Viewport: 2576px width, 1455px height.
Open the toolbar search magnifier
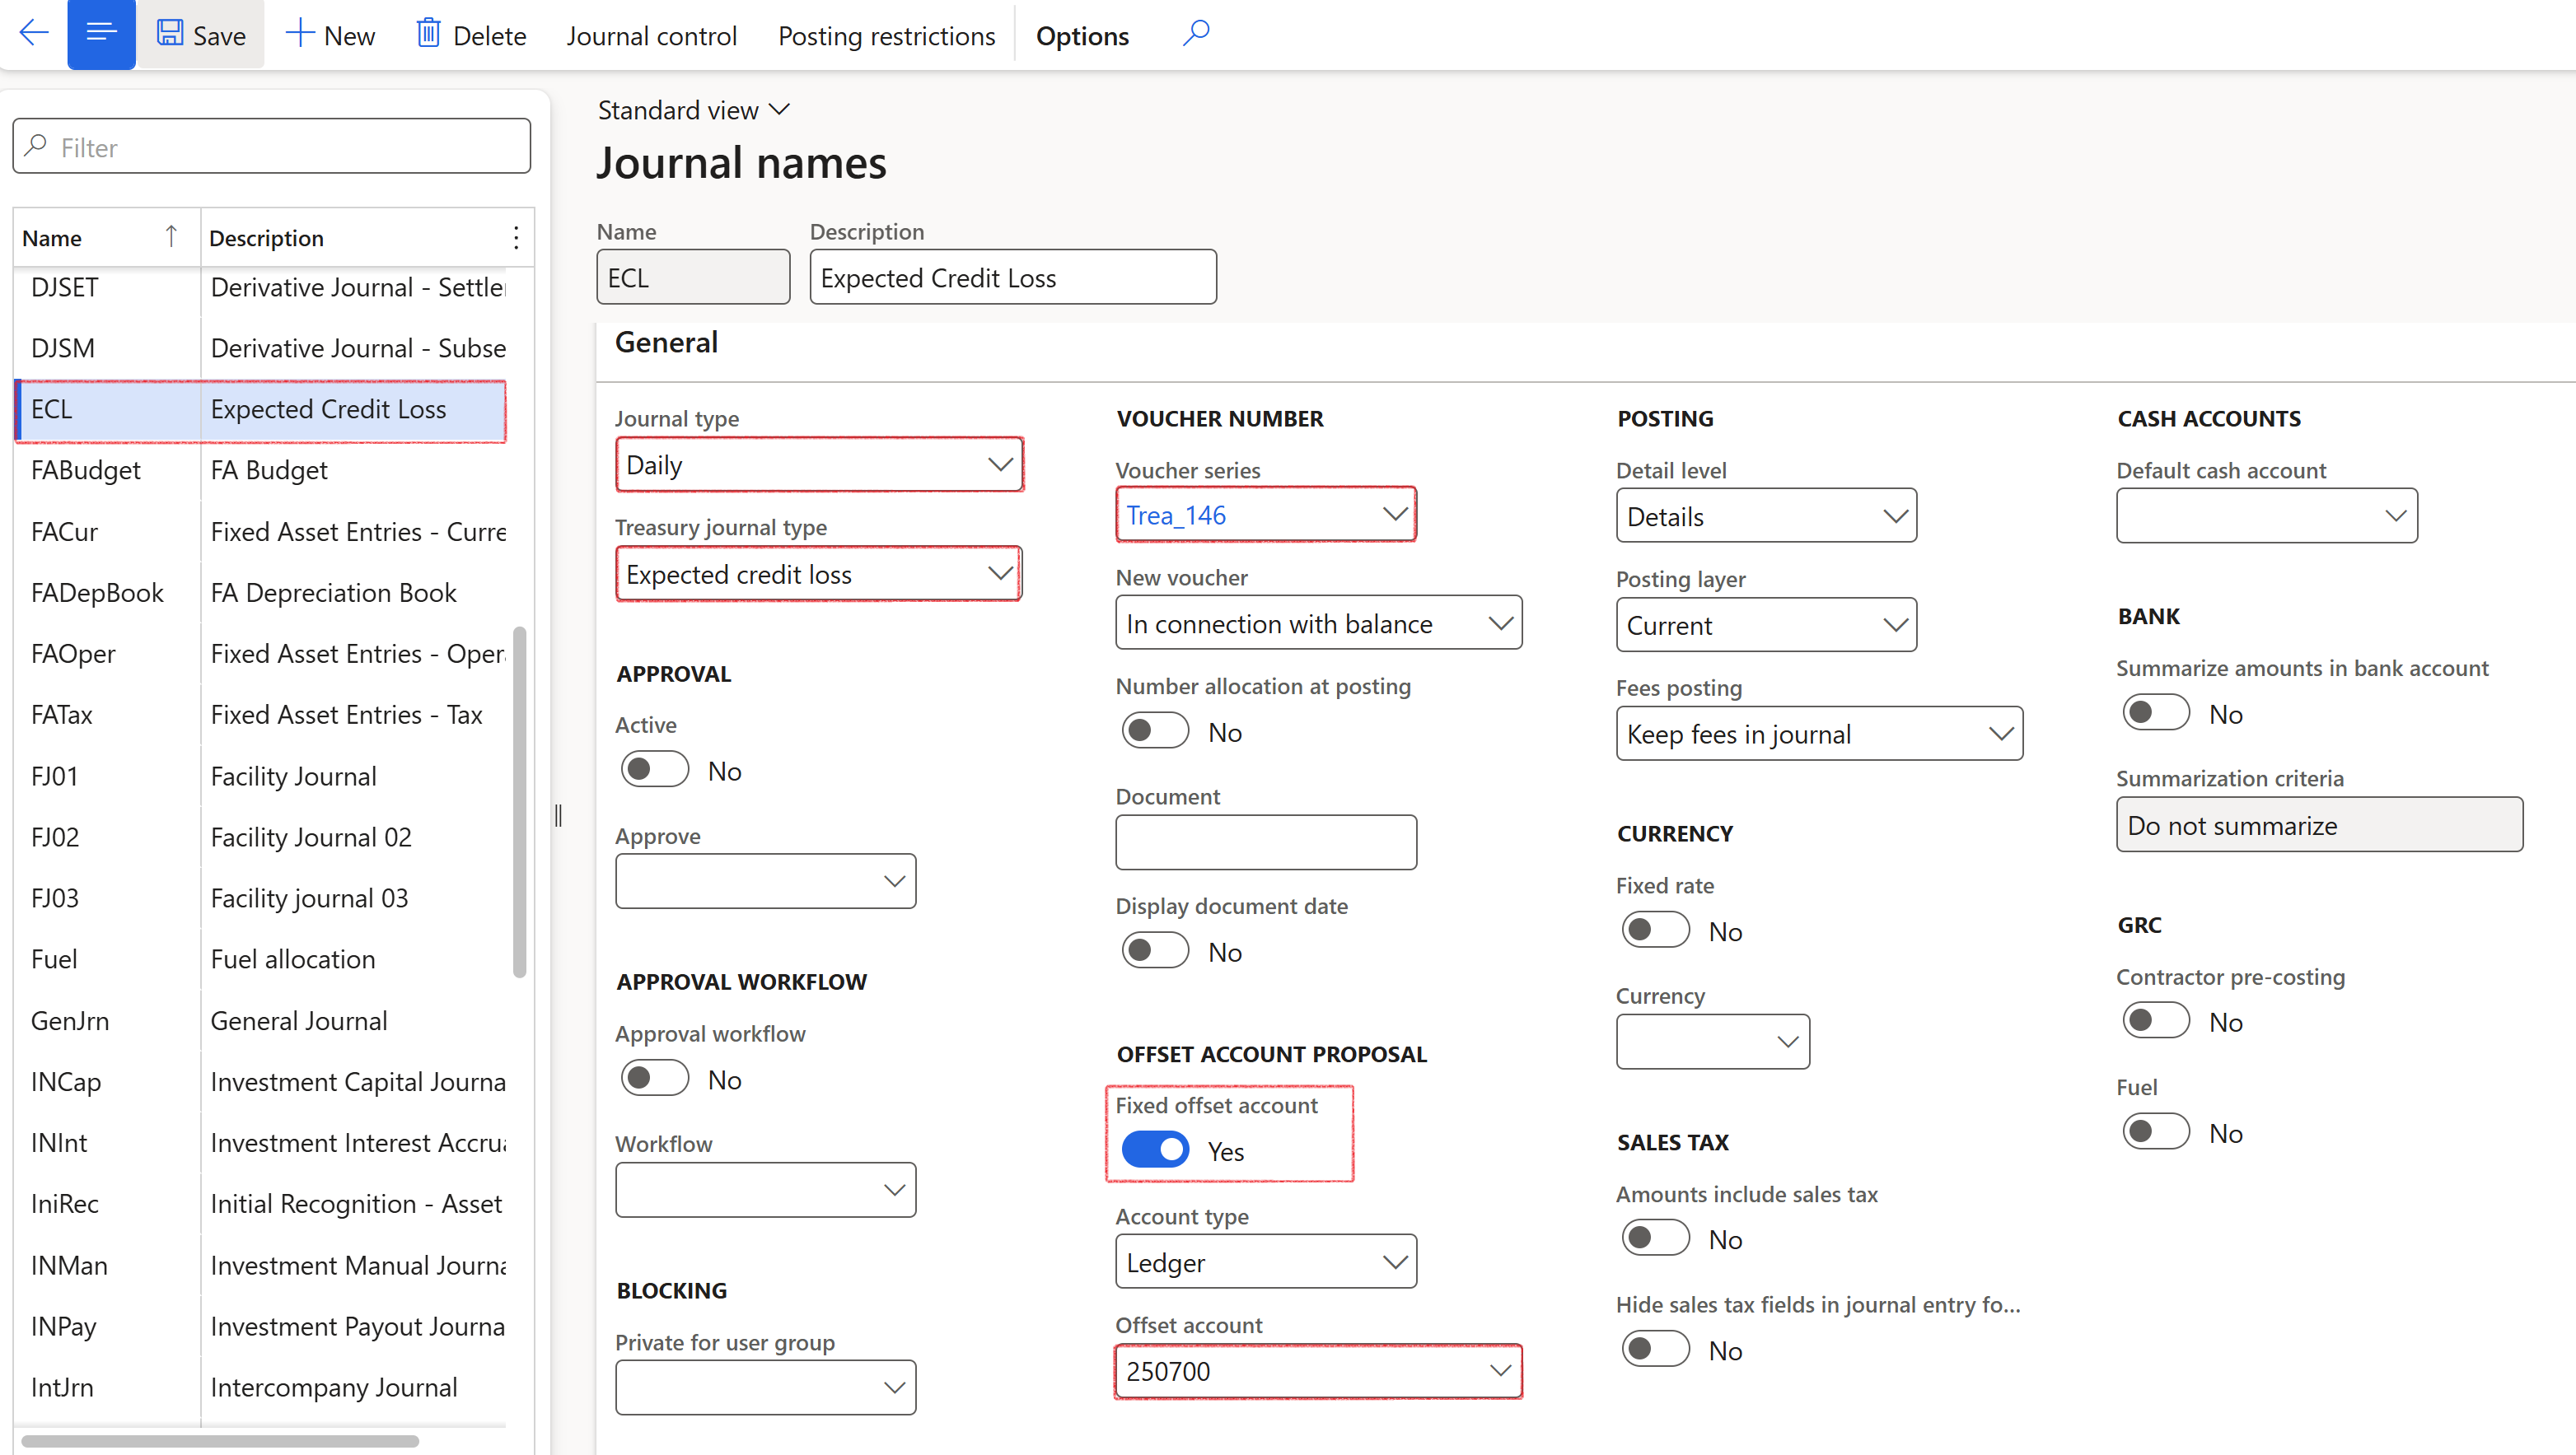pos(1196,34)
